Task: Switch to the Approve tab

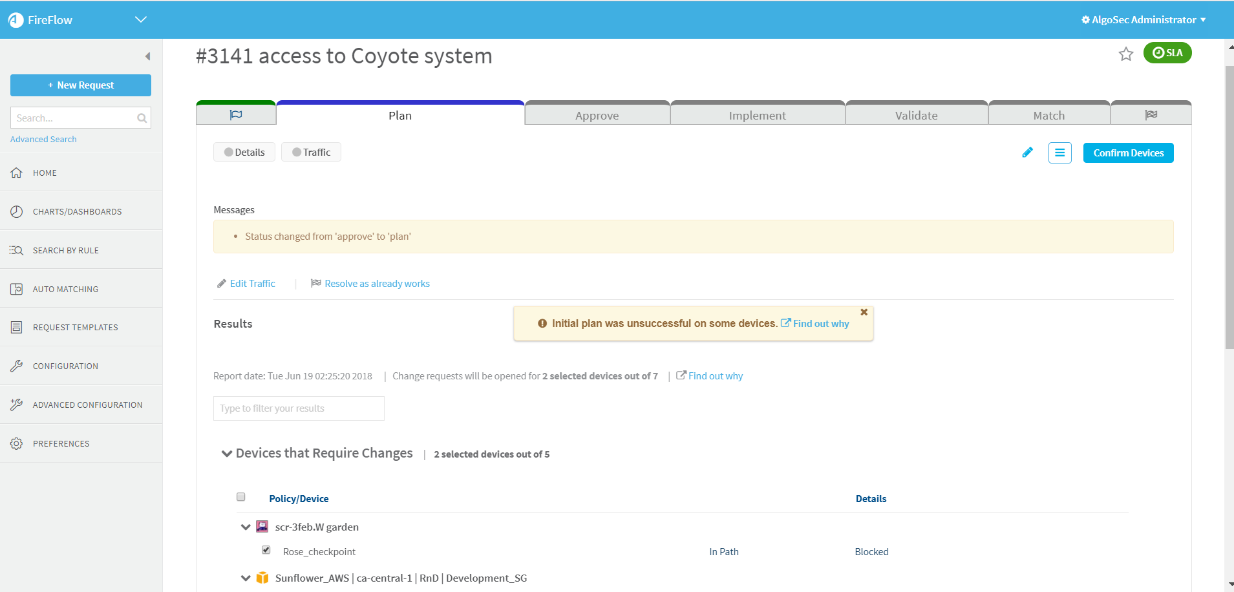Action: pyautogui.click(x=597, y=116)
